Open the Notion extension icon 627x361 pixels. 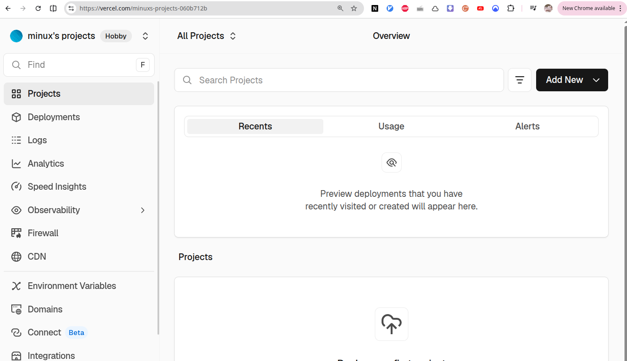tap(375, 8)
